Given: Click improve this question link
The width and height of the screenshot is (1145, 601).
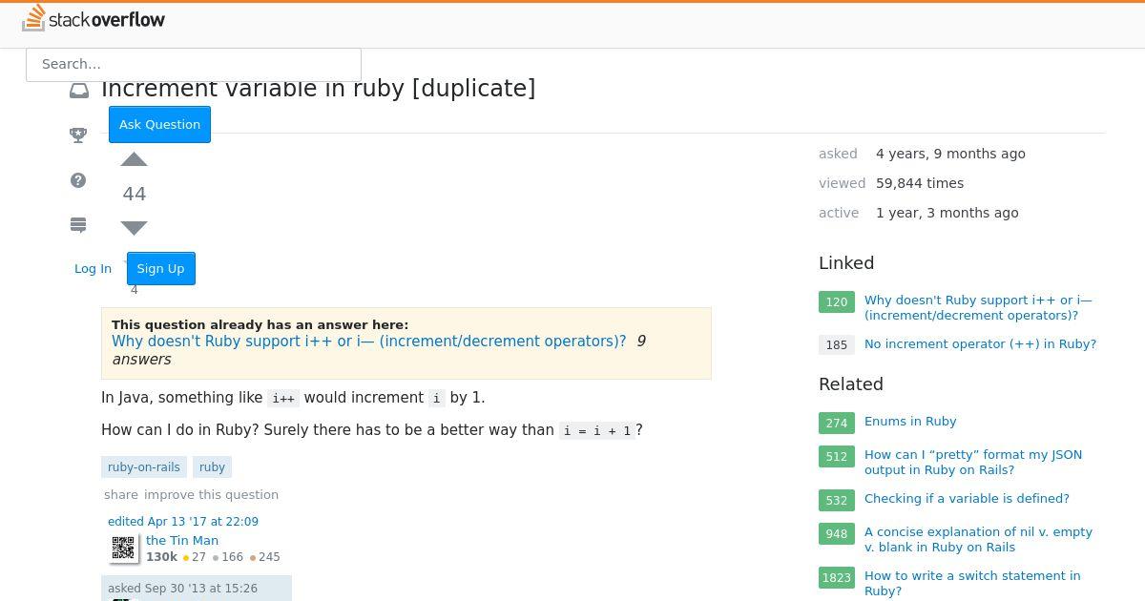Looking at the screenshot, I should 211,494.
